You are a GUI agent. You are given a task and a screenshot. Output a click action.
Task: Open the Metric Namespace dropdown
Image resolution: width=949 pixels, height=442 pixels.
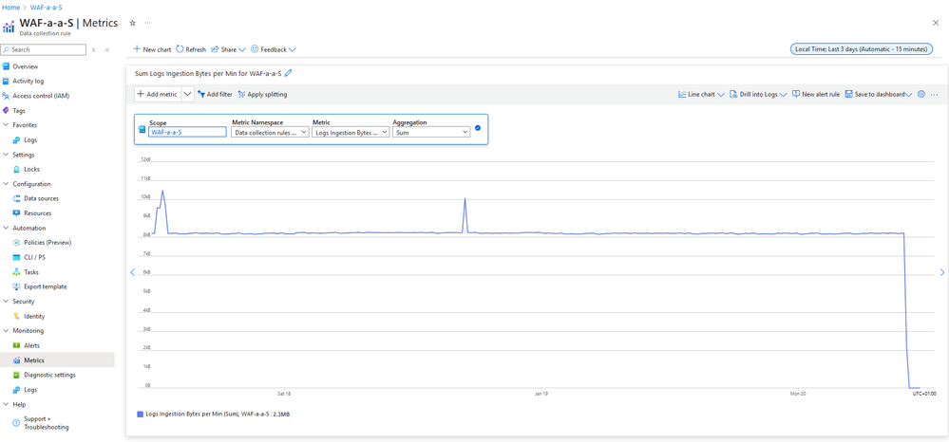coord(271,133)
